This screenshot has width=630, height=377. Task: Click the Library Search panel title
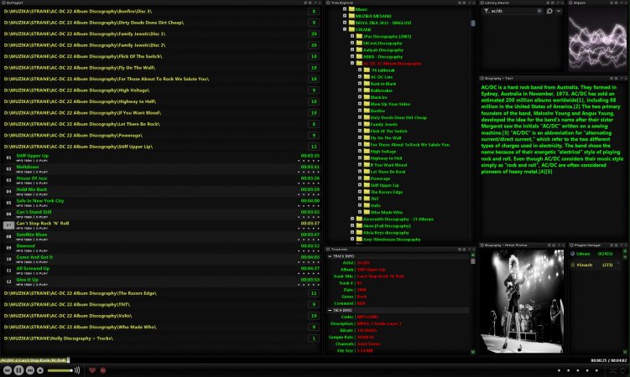tap(497, 3)
